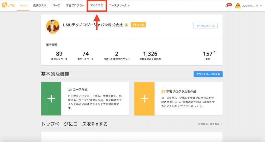The height and width of the screenshot is (142, 265).
Task: Click the トップページにコースをPinする heading
Action: (74, 124)
